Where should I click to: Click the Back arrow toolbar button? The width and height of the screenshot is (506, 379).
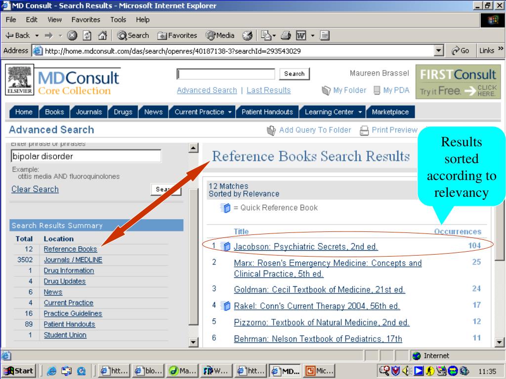(x=18, y=36)
